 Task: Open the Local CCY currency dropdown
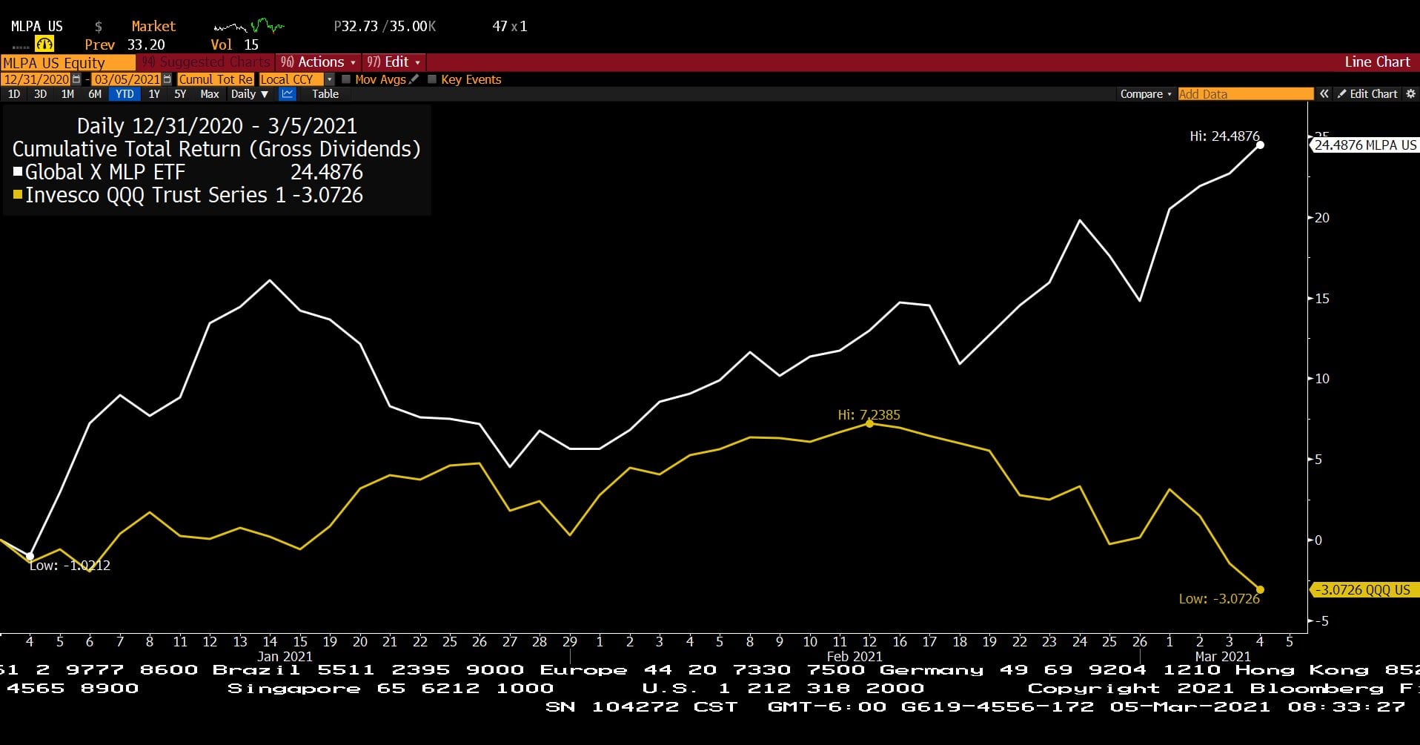coord(329,79)
